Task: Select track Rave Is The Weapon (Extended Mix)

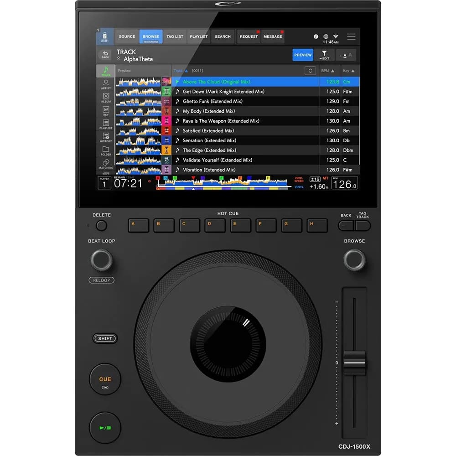Action: coord(221,121)
